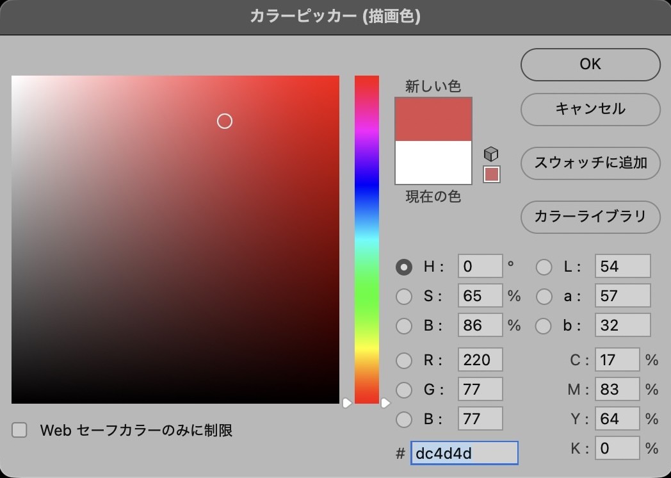
Task: Click the S saturation field showing 65
Action: pos(480,295)
